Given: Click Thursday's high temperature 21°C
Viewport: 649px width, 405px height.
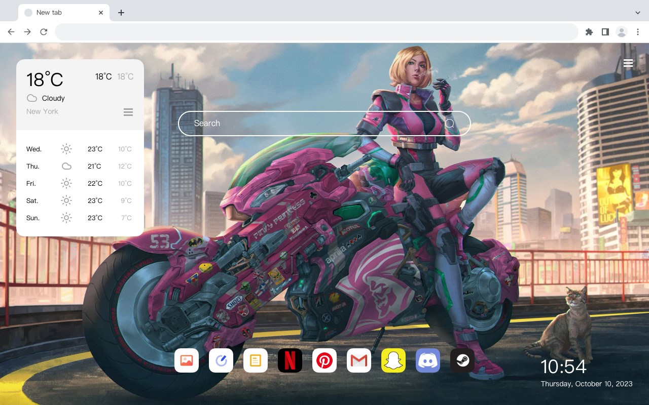Looking at the screenshot, I should coord(95,166).
